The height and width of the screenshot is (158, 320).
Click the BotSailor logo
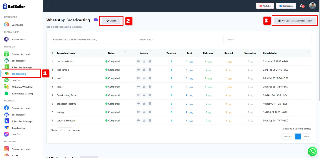click(x=14, y=6)
